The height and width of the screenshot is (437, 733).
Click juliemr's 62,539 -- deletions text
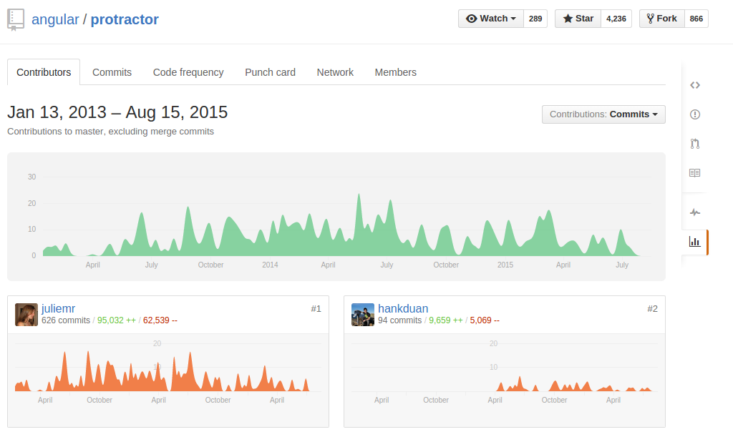[160, 320]
